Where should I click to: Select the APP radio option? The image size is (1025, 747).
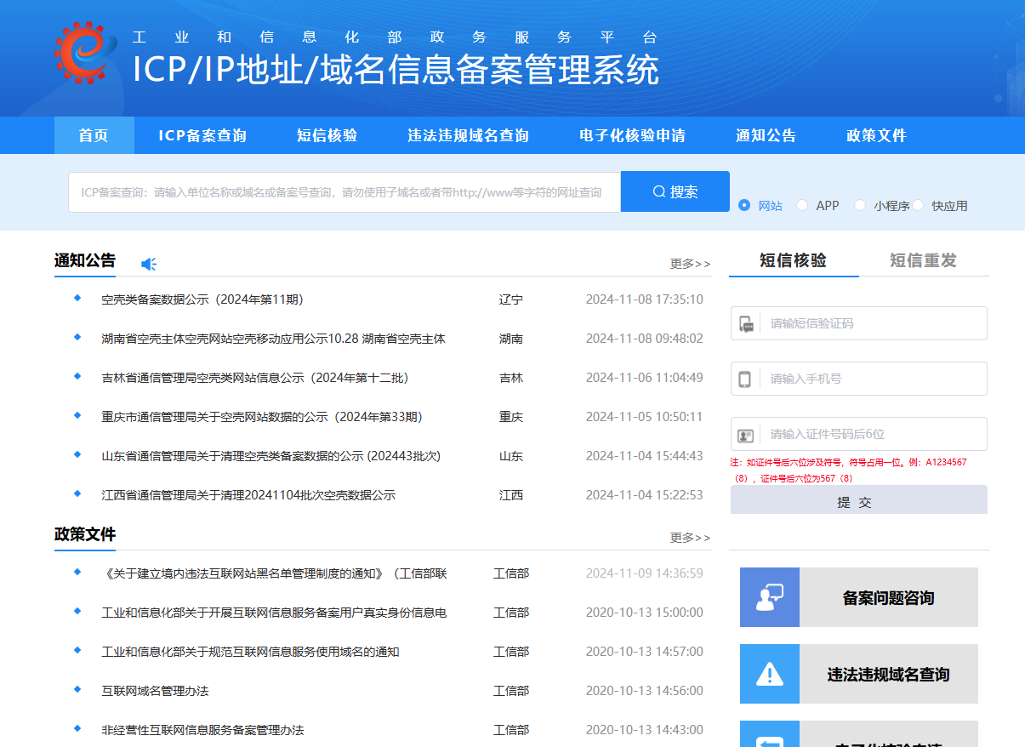click(802, 205)
